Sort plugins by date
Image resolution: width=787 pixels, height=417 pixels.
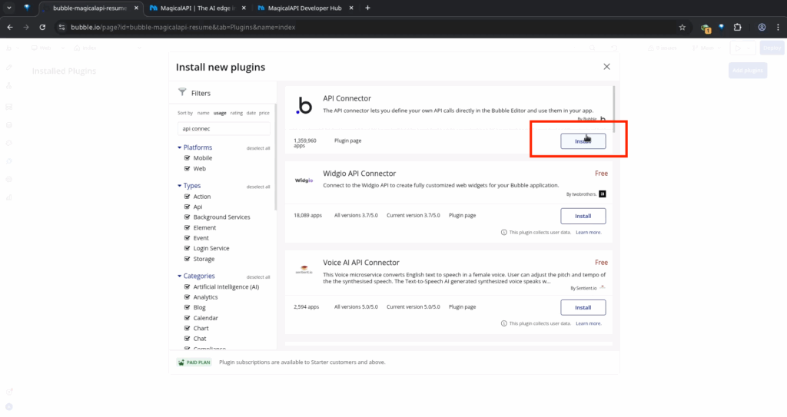pyautogui.click(x=251, y=113)
